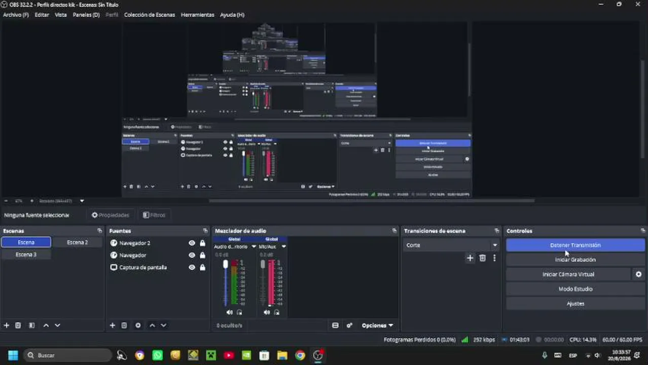Open the Herramientas menu
This screenshot has width=648, height=365.
click(x=198, y=15)
